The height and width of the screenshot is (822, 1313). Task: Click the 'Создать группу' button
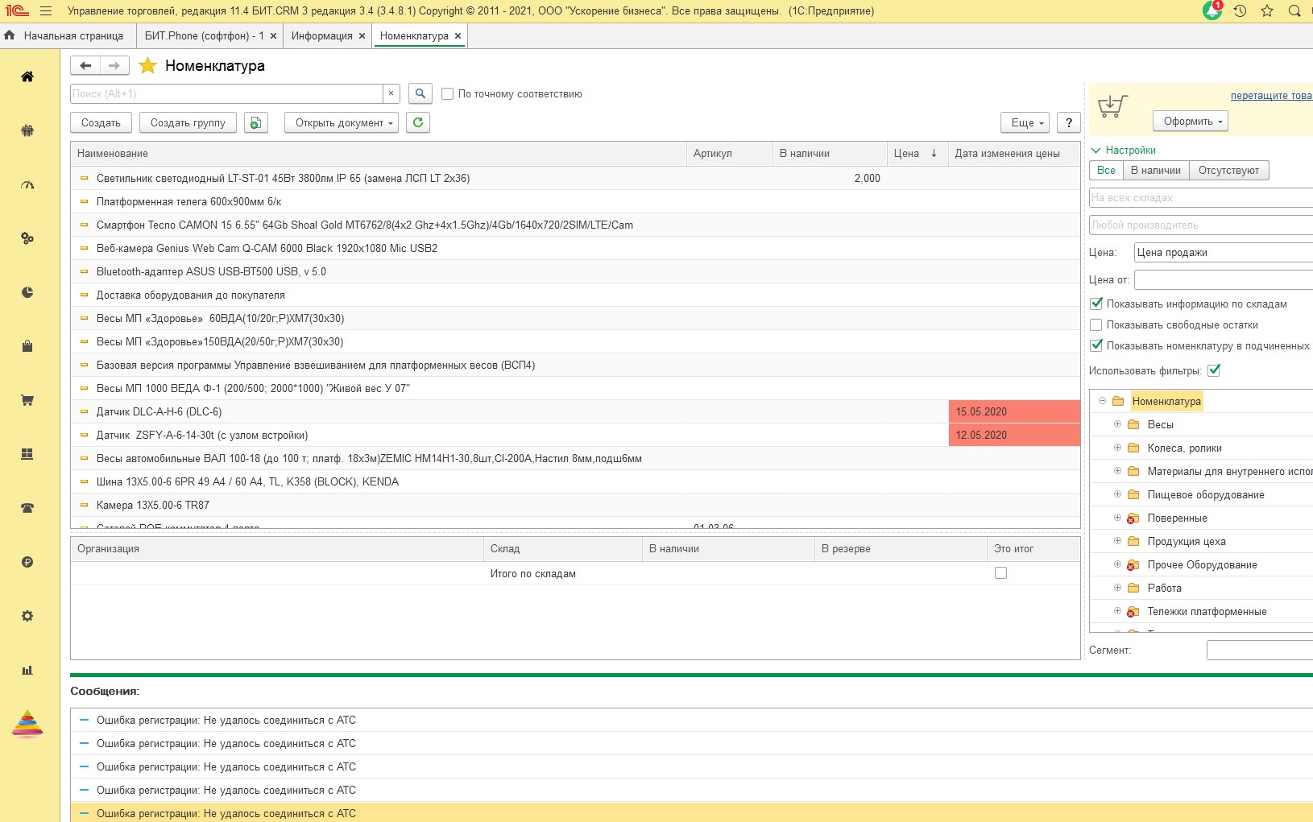pyautogui.click(x=188, y=122)
